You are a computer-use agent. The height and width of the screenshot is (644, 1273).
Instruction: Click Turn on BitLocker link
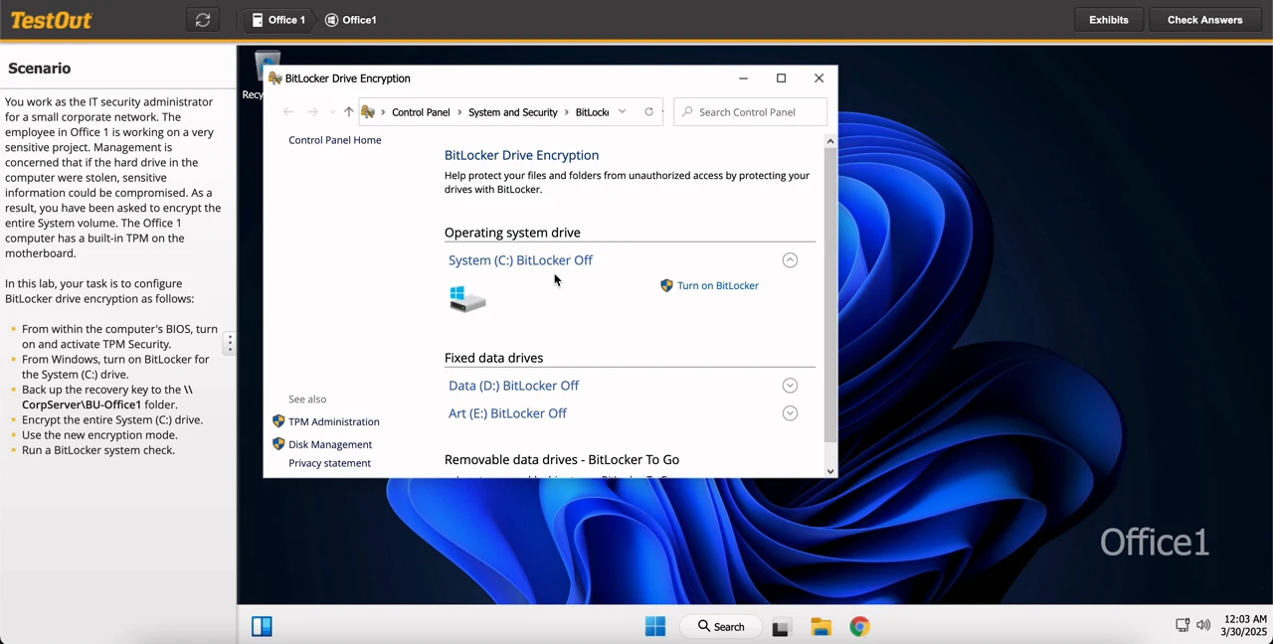(x=717, y=285)
